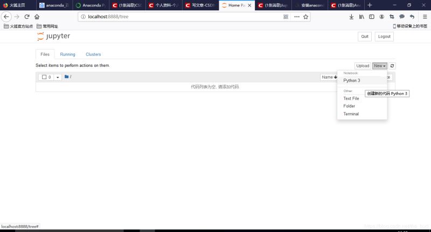431x232 pixels.
Task: Click the undo arrow toolbar icon
Action: pos(412,17)
